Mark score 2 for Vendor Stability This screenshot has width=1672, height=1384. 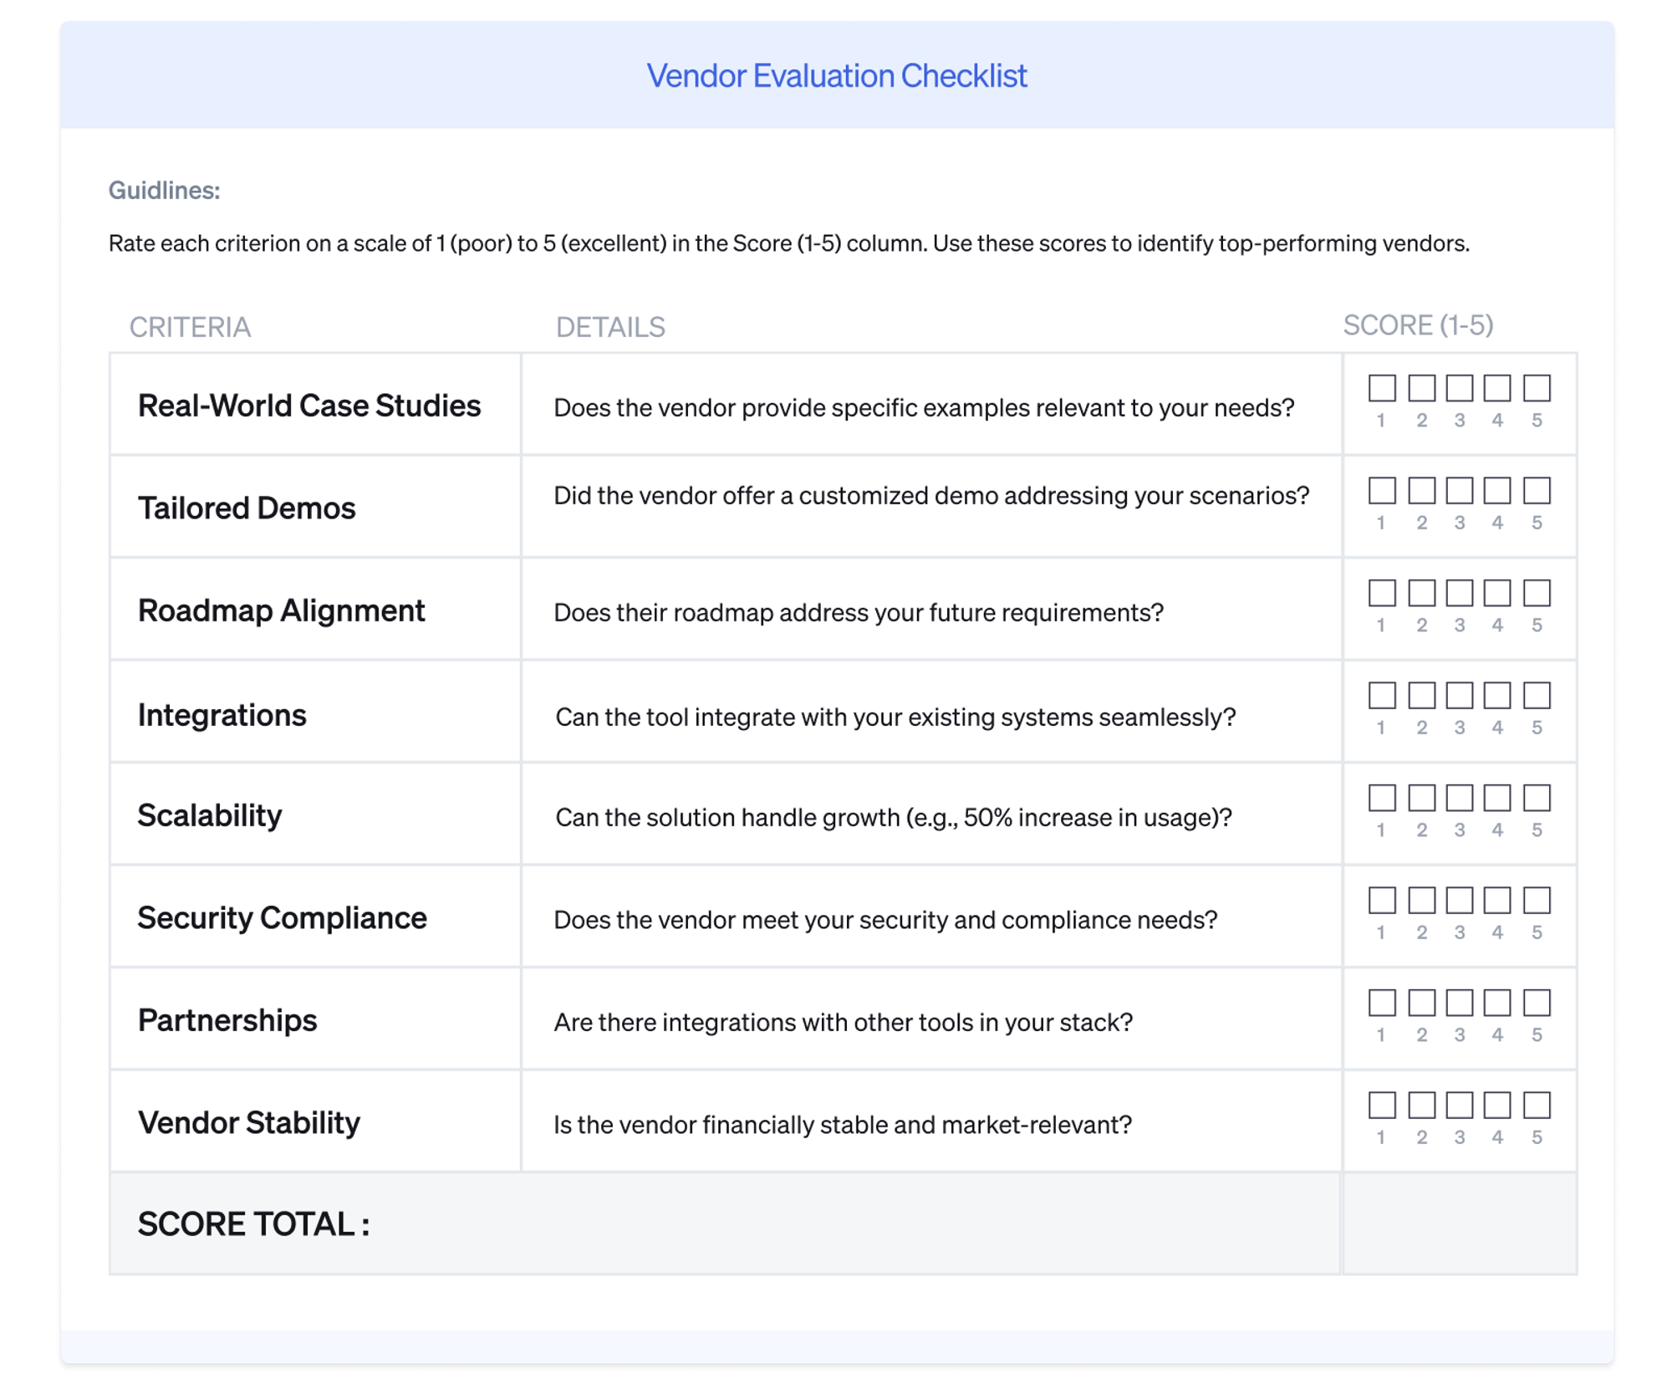coord(1421,1106)
